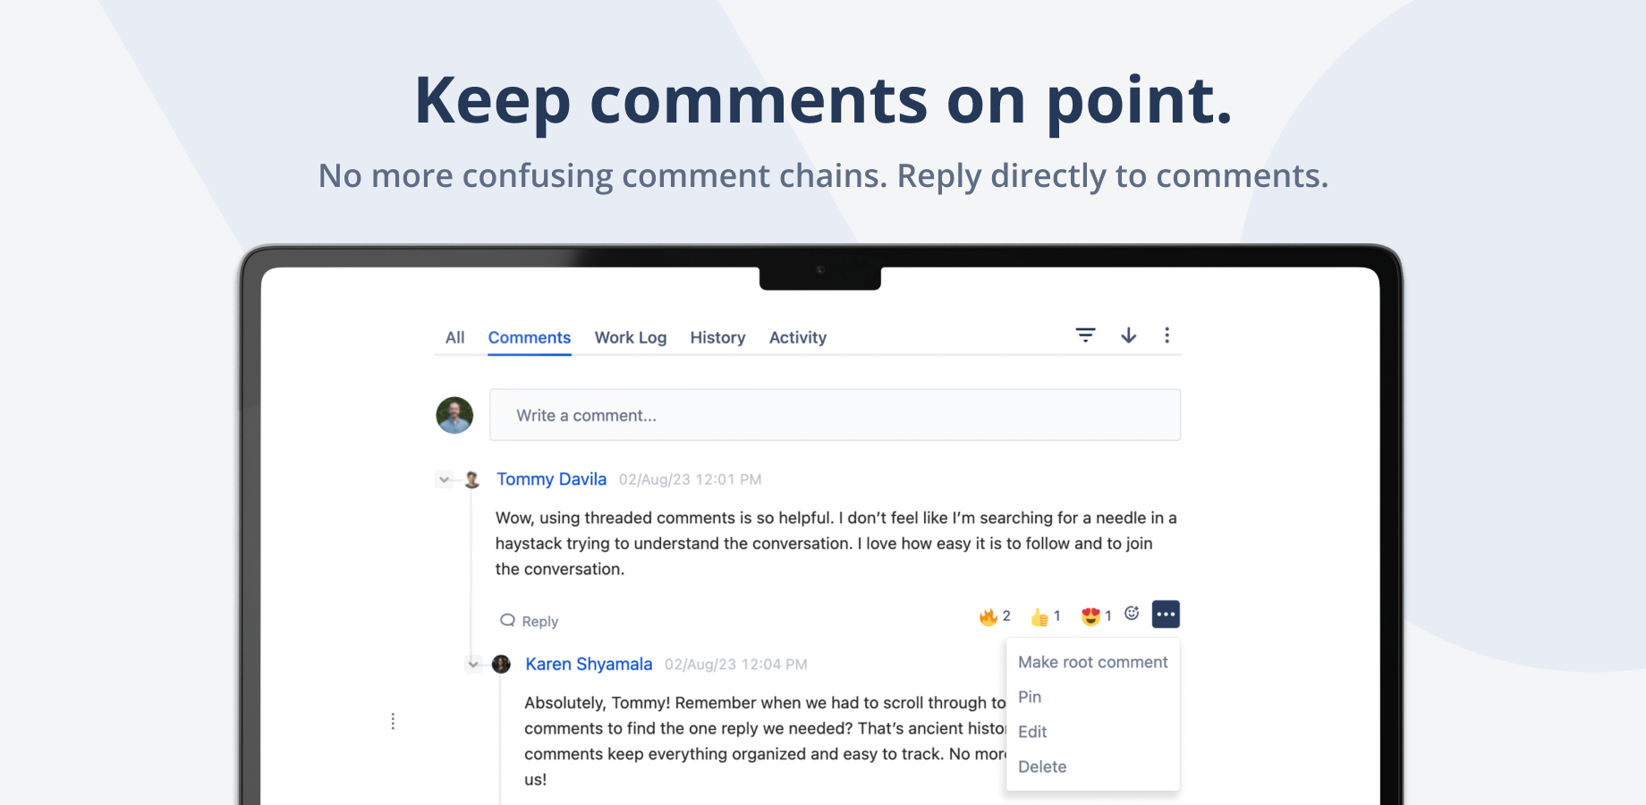
Task: Open the vertical three-dot toolbar menu
Action: point(1167,335)
